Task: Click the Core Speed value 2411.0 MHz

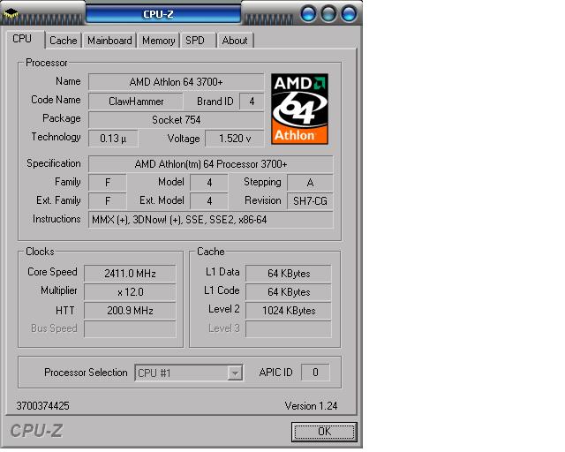Action: (130, 274)
